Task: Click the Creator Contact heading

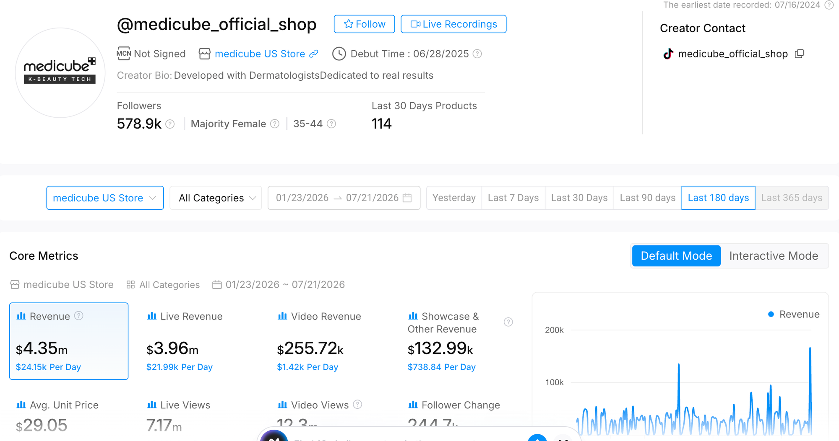Action: coord(703,28)
